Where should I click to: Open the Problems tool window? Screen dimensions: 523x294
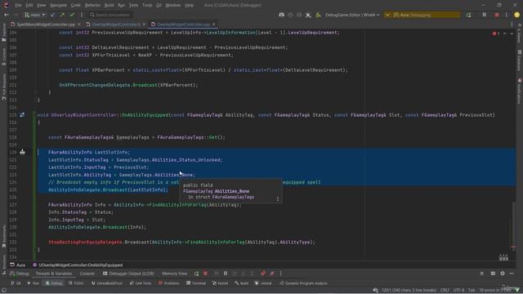tap(169, 283)
